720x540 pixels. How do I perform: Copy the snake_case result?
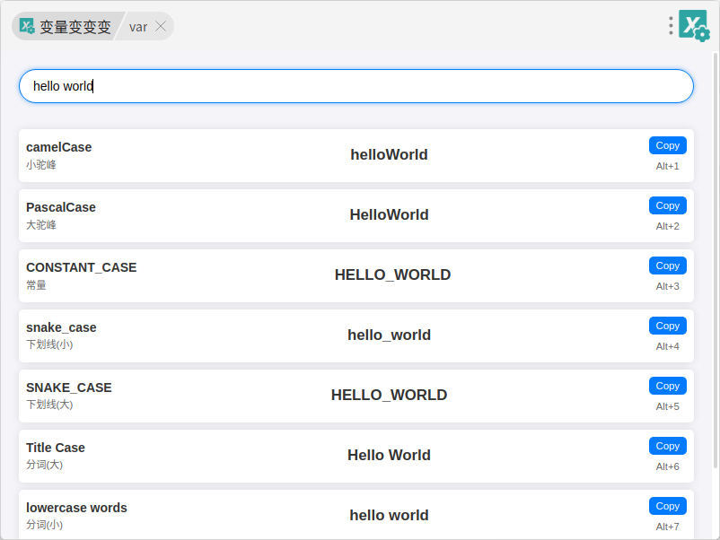click(668, 326)
